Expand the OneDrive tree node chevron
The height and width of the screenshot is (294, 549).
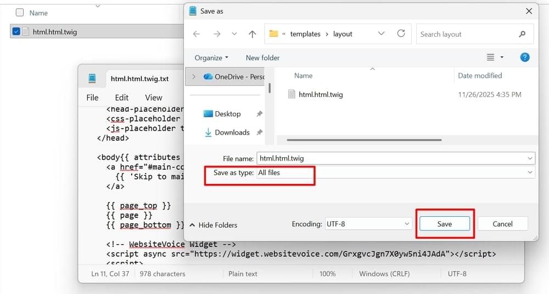(x=193, y=77)
